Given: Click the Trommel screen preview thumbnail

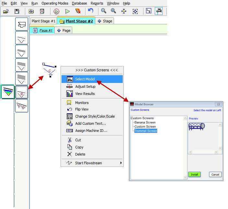Looking at the screenshot, I should (197, 127).
